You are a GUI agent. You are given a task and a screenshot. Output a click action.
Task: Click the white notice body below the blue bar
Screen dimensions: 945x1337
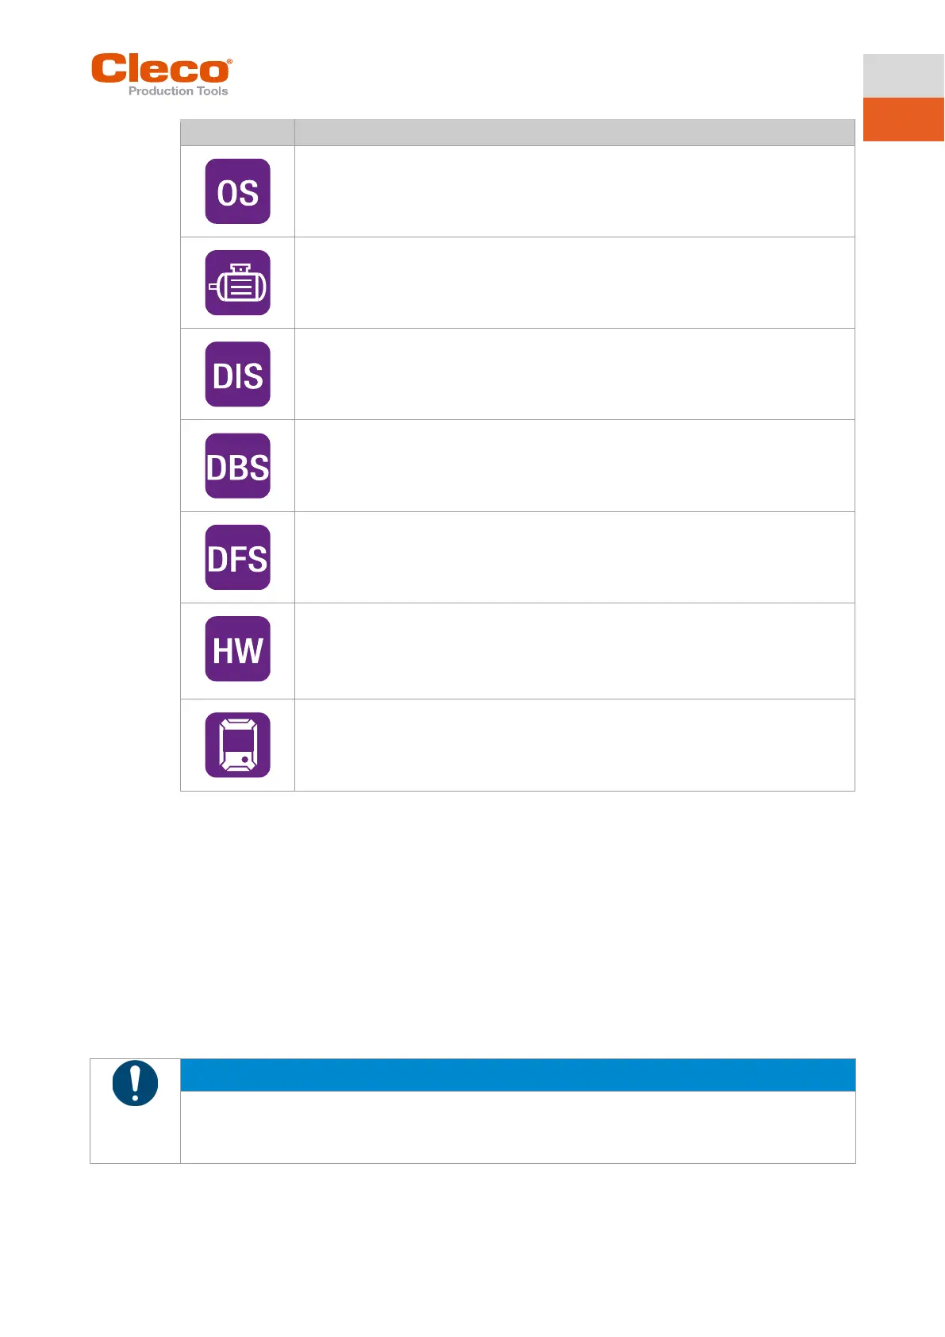point(517,1127)
